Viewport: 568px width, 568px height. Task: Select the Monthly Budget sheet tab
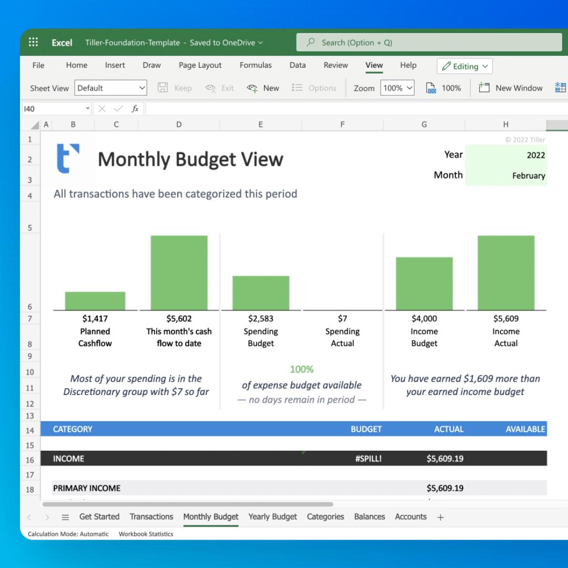[x=211, y=517]
